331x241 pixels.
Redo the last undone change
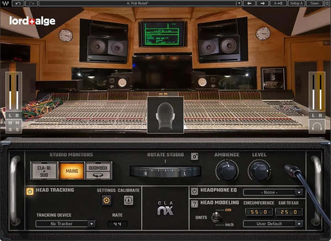point(31,3)
